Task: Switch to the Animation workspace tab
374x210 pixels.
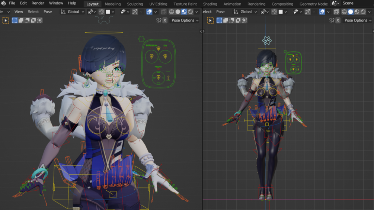Action: (232, 4)
